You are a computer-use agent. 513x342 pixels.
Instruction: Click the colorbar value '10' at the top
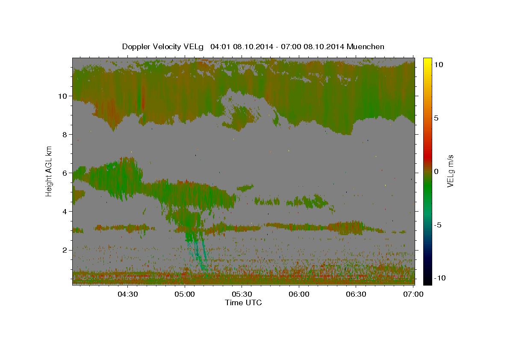click(439, 65)
